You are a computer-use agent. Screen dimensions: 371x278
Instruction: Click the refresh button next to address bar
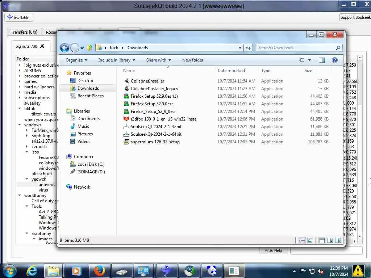coord(248,48)
